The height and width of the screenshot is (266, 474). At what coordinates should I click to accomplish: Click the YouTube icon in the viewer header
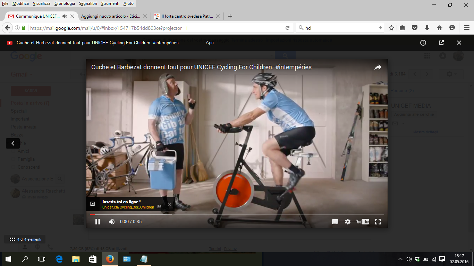[10, 43]
